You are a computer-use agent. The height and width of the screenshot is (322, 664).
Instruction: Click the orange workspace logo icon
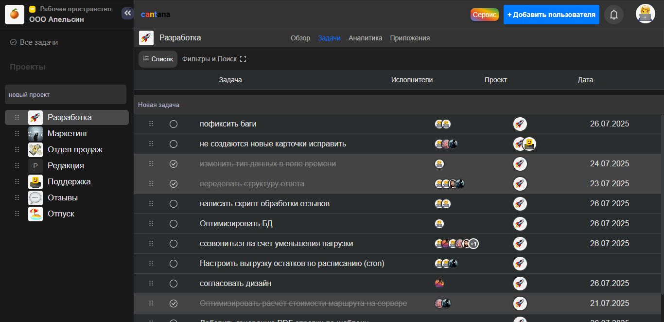coord(15,15)
